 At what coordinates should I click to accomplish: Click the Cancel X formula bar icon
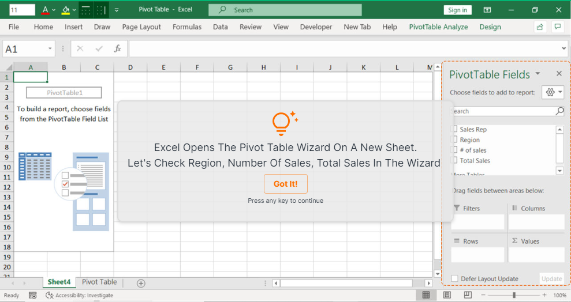click(80, 48)
